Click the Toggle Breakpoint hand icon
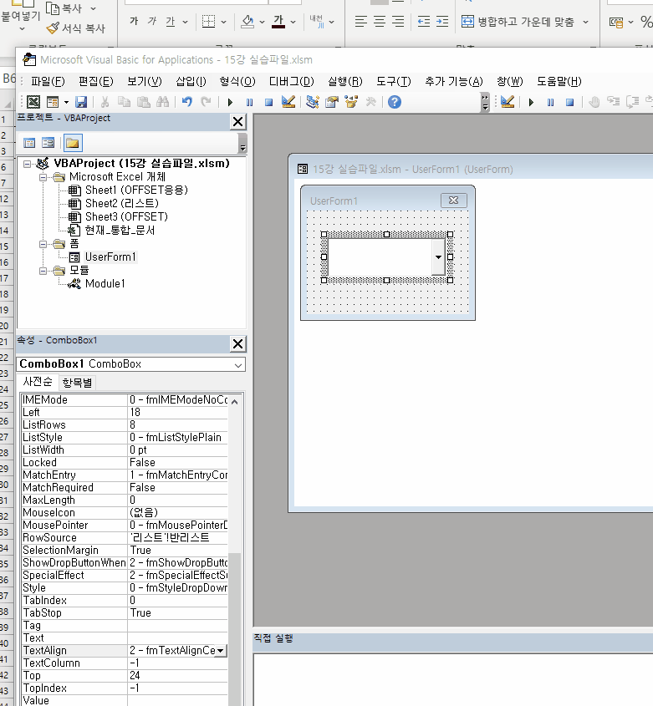 click(x=594, y=102)
